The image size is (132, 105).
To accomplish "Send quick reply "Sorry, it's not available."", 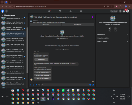I will tap(43, 78).
